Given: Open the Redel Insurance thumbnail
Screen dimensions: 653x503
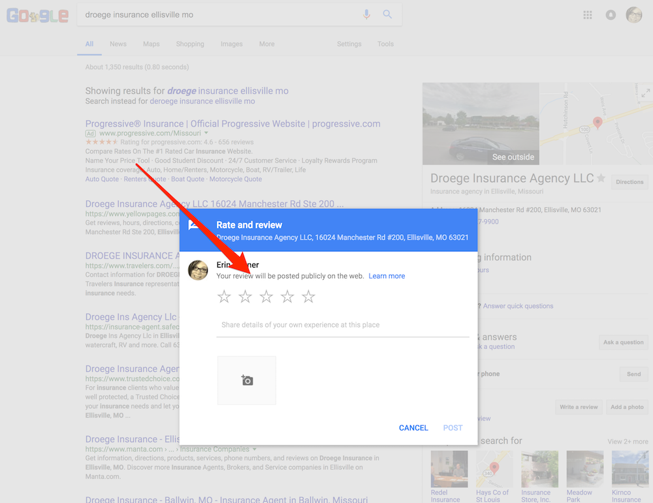Looking at the screenshot, I should [449, 469].
